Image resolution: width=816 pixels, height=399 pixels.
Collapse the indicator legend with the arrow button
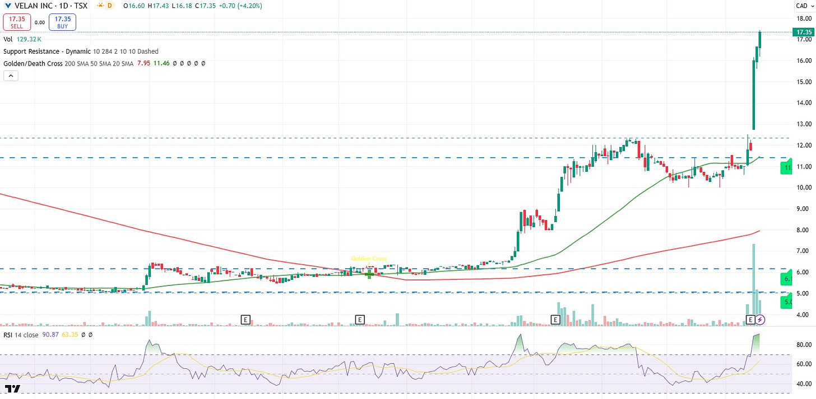pyautogui.click(x=11, y=76)
